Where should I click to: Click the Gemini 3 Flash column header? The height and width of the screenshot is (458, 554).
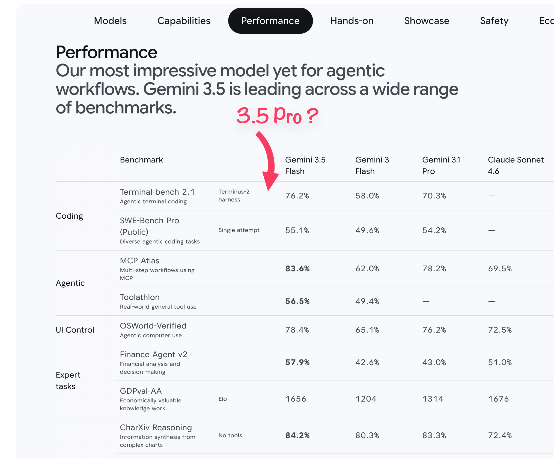(x=372, y=165)
